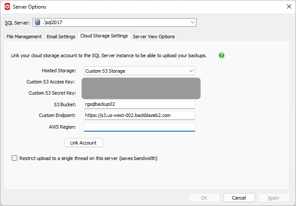Go to the Server View Options tab
Viewport: 296px width, 206px height.
154,37
